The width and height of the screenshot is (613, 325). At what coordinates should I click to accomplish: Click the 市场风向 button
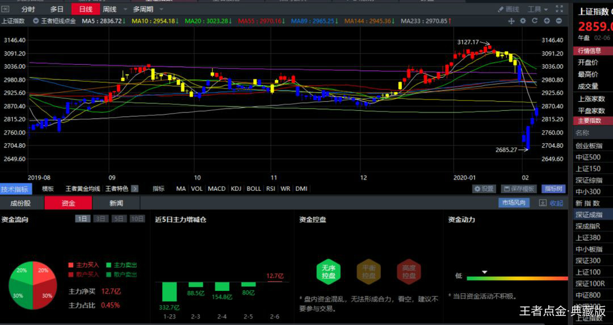pyautogui.click(x=514, y=202)
